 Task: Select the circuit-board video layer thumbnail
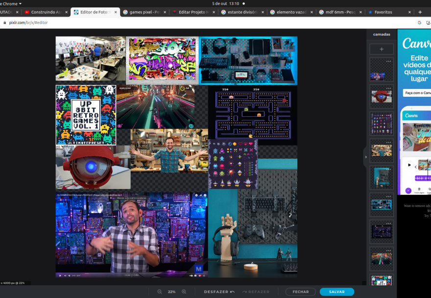click(x=382, y=69)
